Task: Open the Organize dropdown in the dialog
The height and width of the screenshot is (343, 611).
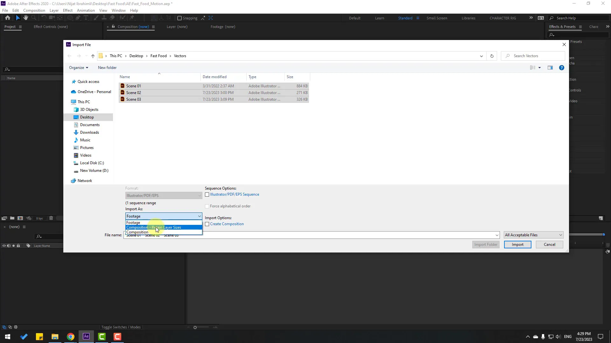Action: click(x=79, y=67)
